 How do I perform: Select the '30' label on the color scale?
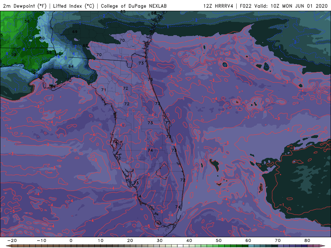pos(160,241)
